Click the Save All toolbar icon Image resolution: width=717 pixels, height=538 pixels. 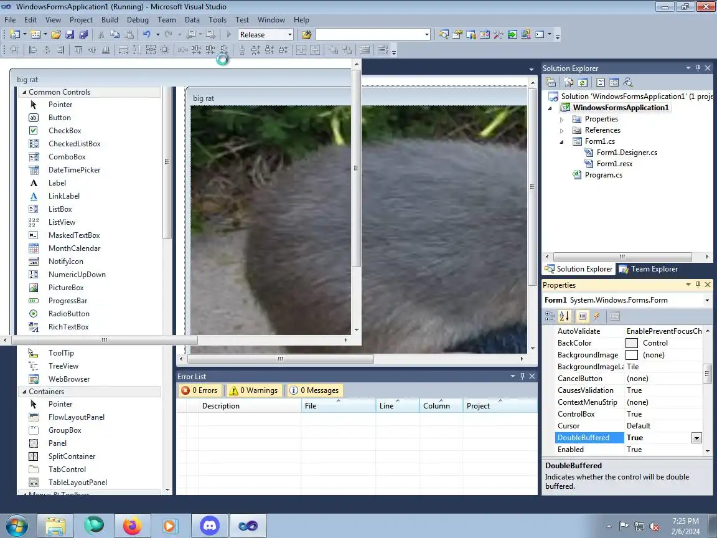(x=83, y=34)
